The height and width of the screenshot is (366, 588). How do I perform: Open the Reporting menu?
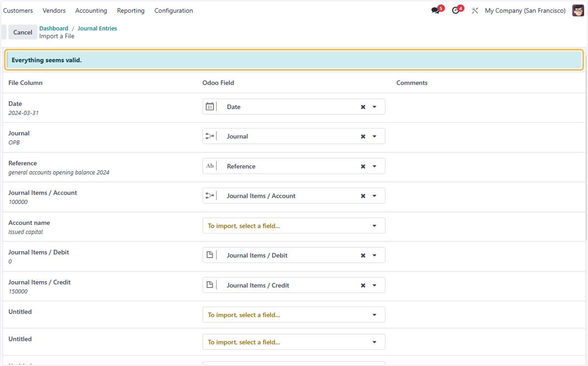tap(131, 10)
